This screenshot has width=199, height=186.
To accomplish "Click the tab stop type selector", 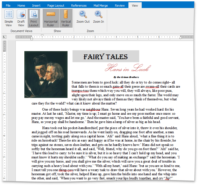I will (4, 37).
